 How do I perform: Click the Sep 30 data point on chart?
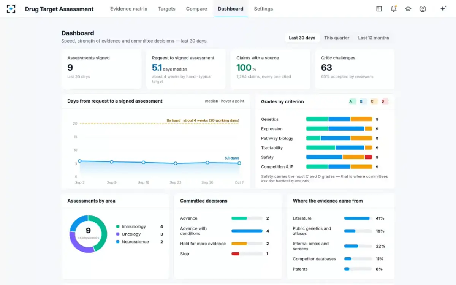[207, 163]
